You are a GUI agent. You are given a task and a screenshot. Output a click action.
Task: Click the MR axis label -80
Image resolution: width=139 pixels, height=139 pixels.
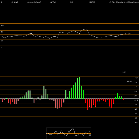coord(136,118)
